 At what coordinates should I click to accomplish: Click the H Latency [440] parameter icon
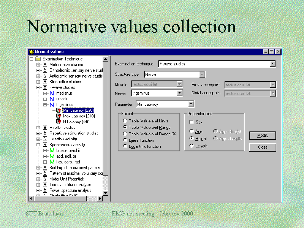coord(59,122)
